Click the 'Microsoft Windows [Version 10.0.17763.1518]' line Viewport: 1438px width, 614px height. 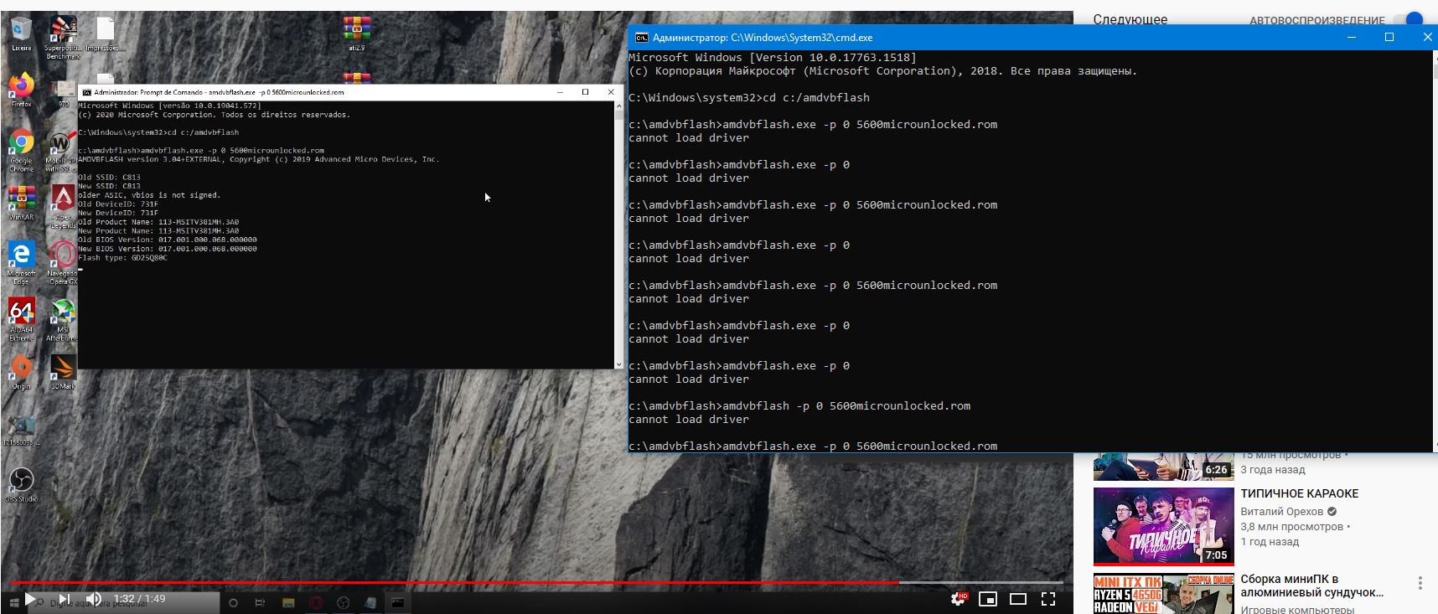pos(773,58)
